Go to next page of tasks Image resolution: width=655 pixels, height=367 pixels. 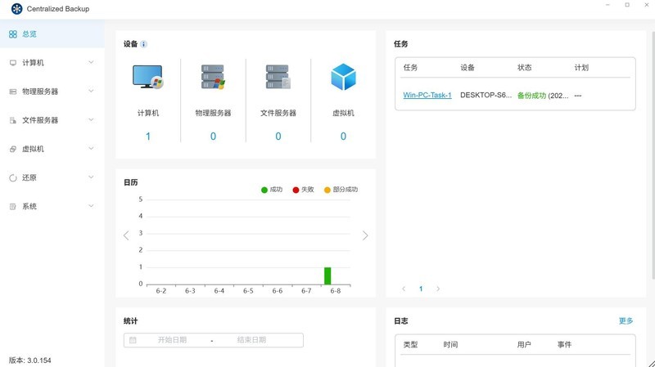[x=438, y=289]
